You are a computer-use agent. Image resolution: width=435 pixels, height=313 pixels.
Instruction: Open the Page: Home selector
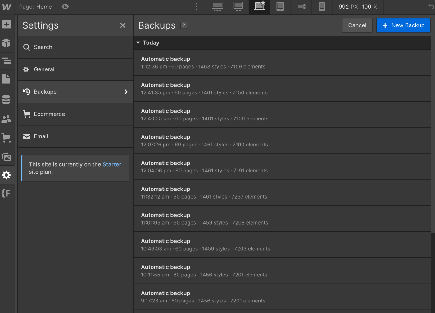pyautogui.click(x=36, y=7)
